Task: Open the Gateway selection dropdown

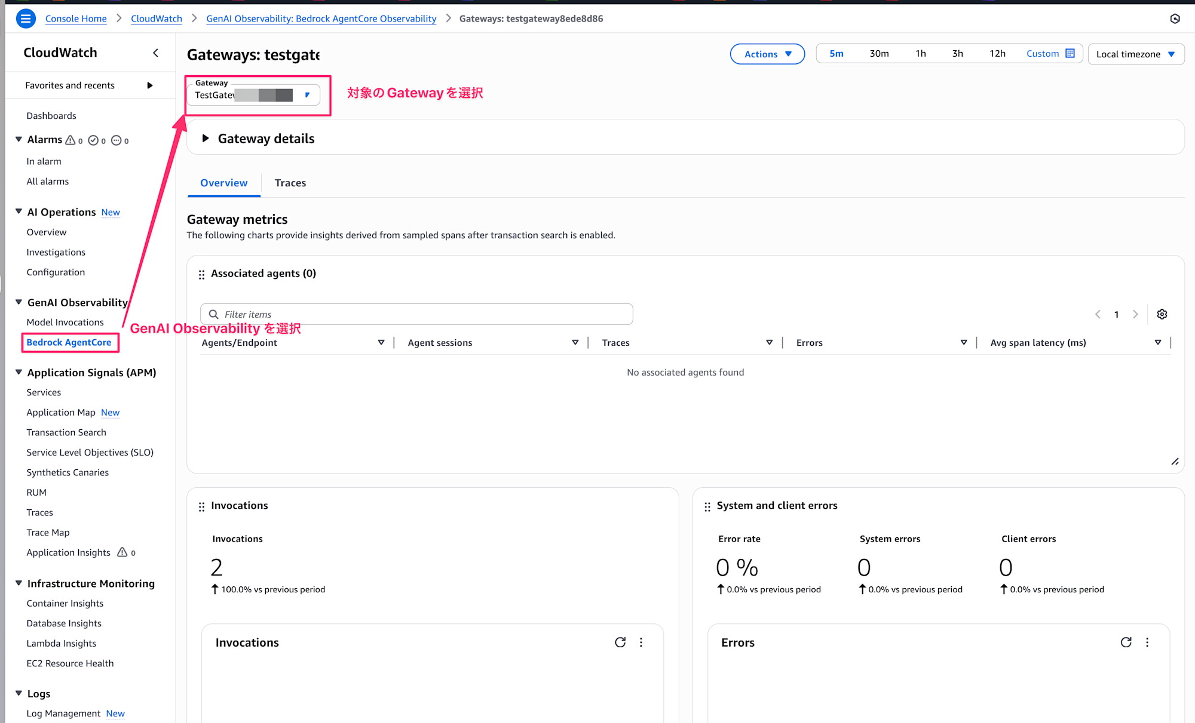Action: tap(253, 95)
